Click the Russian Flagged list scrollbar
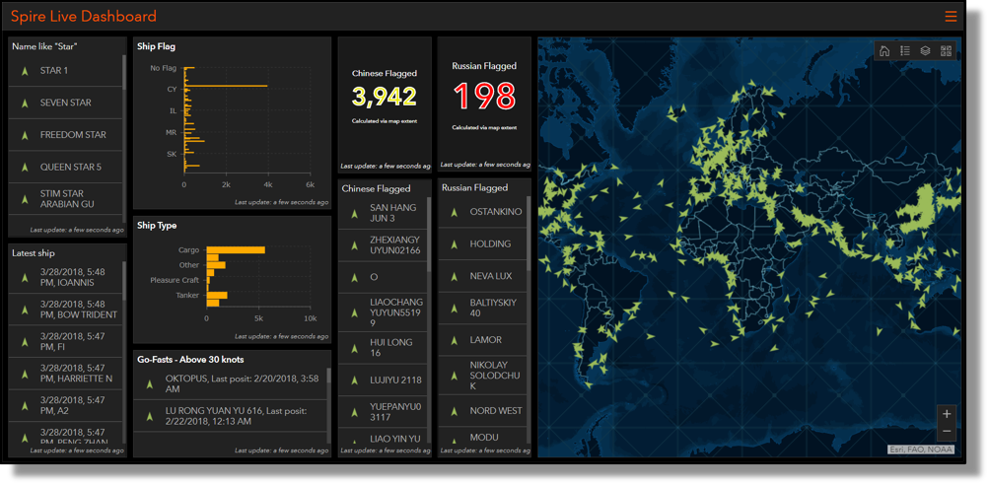Viewport: 988px width, 484px height. point(529,234)
